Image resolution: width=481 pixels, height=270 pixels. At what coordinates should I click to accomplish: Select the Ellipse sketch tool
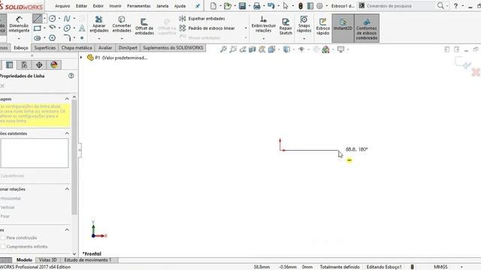[x=67, y=28]
